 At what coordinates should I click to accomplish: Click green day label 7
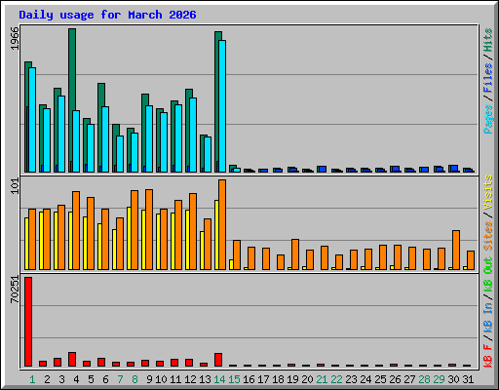click(x=120, y=379)
